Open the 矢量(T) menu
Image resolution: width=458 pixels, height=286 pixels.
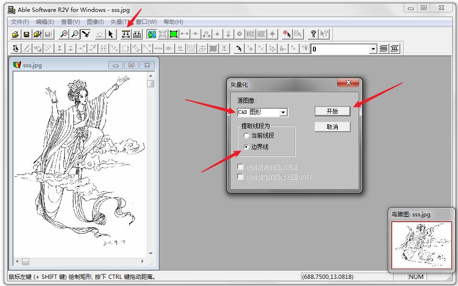tap(119, 22)
